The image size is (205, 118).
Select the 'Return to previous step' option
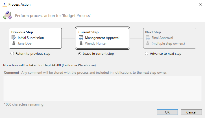[12, 54]
